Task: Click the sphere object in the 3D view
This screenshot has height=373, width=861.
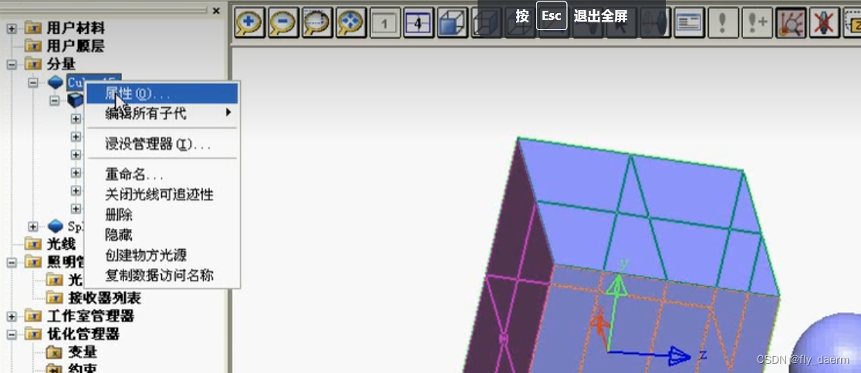Action: [824, 345]
